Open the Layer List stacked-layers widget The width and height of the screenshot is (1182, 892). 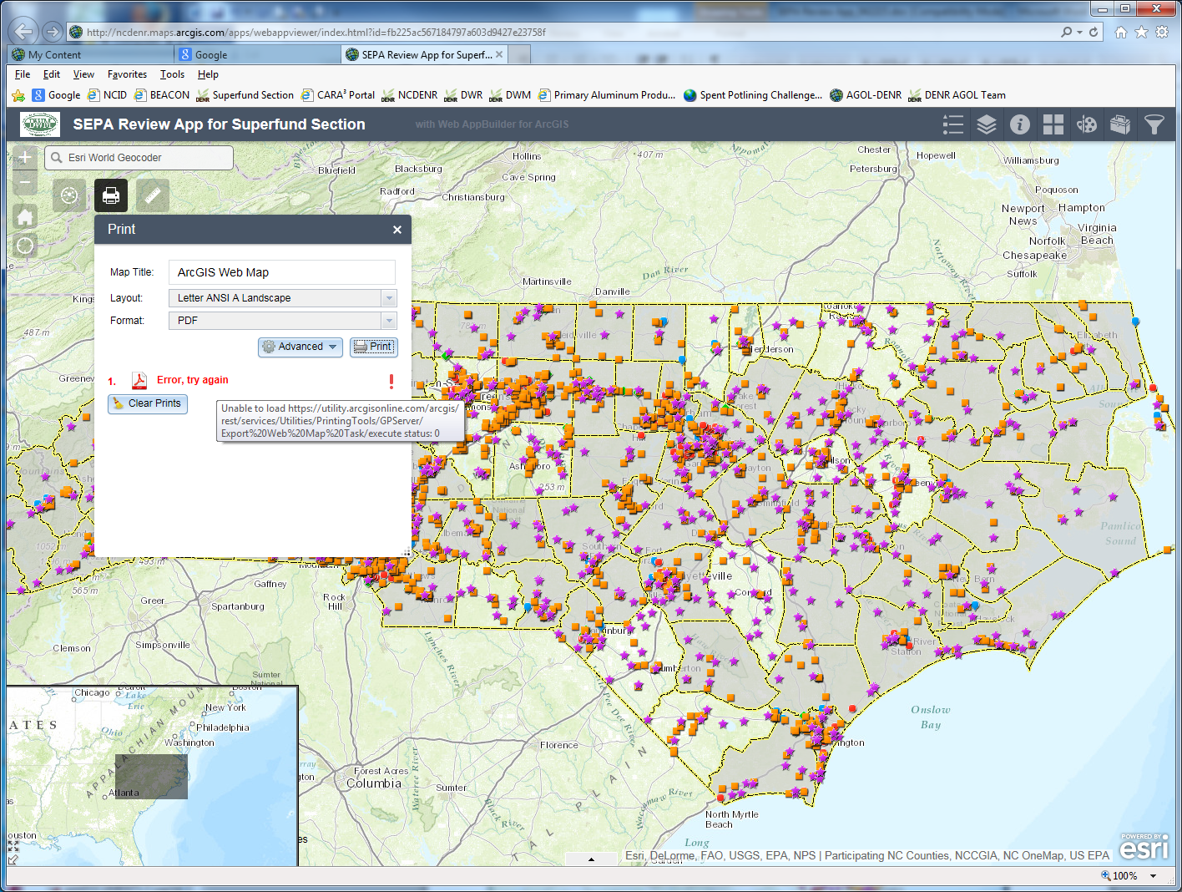(x=986, y=125)
